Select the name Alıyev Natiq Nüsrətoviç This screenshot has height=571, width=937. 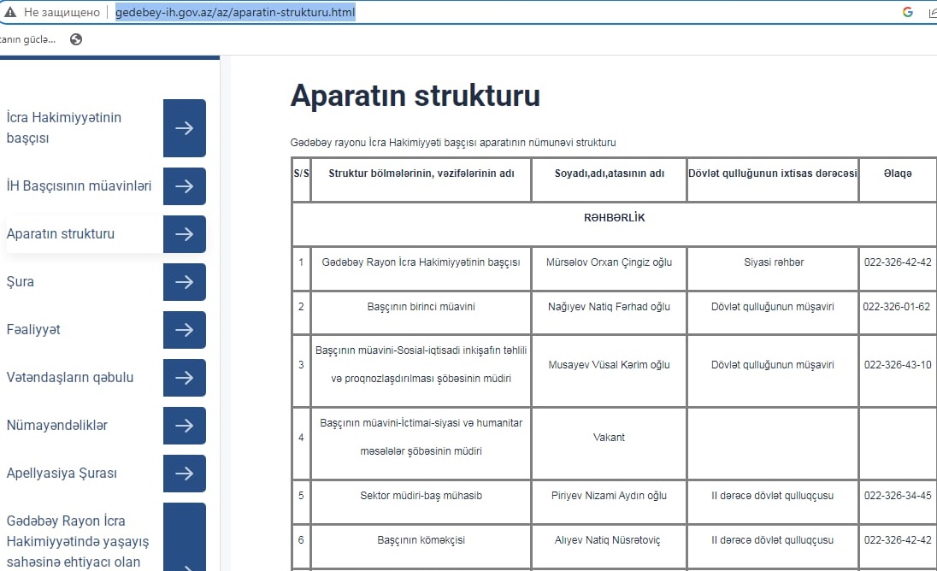[608, 540]
